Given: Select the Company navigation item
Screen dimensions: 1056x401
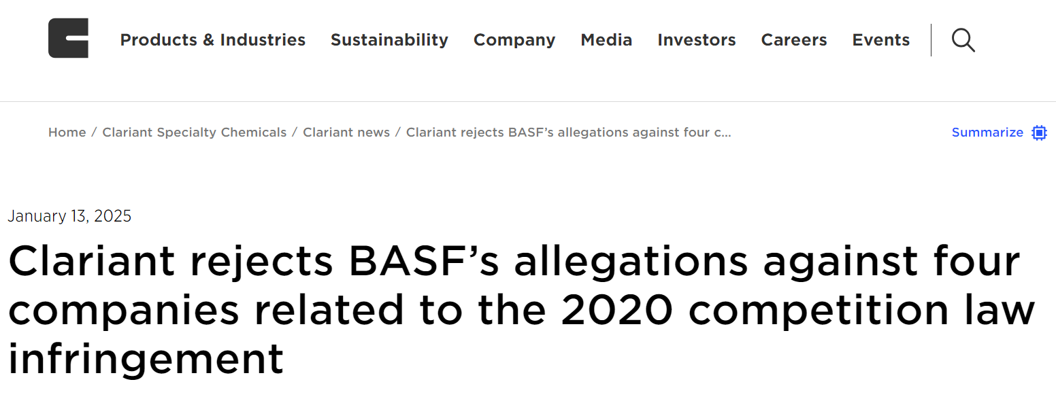Looking at the screenshot, I should 514,40.
